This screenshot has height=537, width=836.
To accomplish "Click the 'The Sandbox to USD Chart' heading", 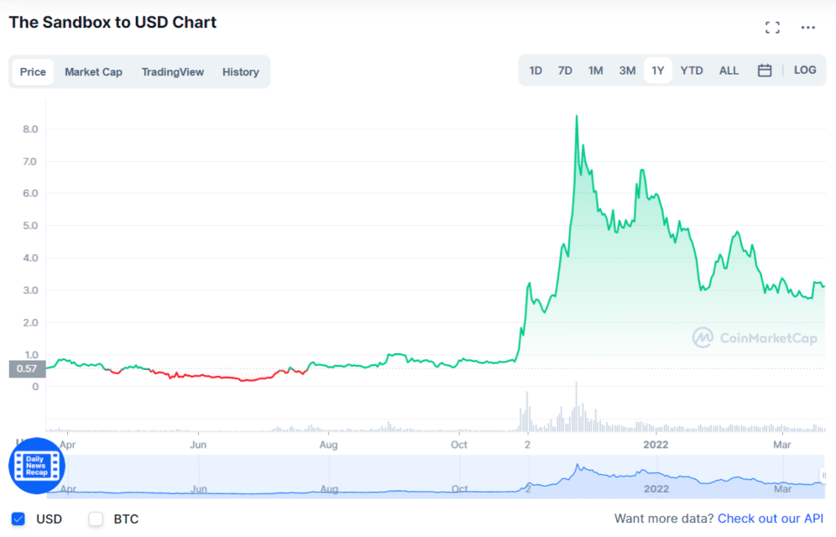I will point(112,23).
